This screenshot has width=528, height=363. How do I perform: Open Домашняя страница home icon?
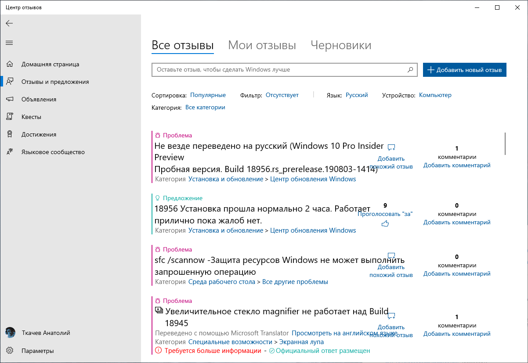(x=10, y=64)
